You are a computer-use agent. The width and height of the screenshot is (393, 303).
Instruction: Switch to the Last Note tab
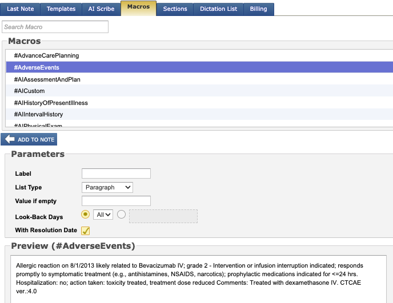point(20,9)
